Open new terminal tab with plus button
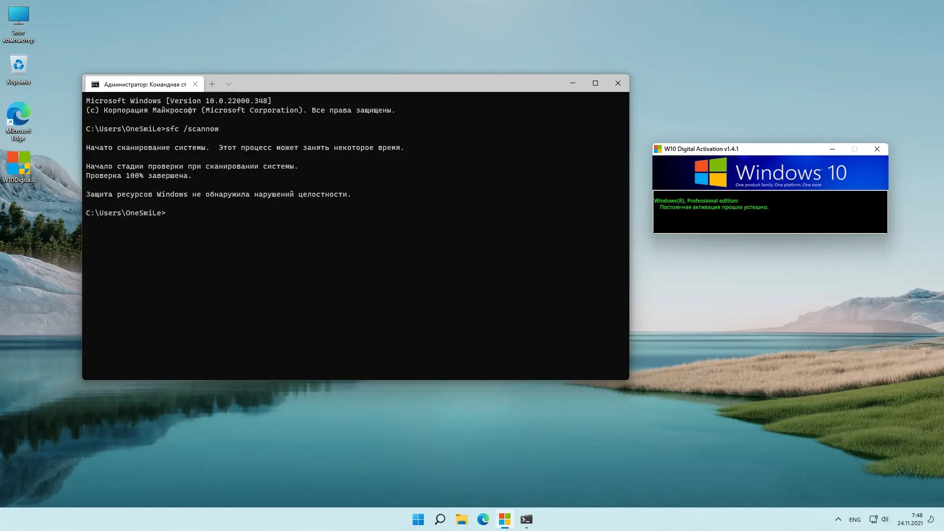The image size is (944, 531). pos(212,84)
